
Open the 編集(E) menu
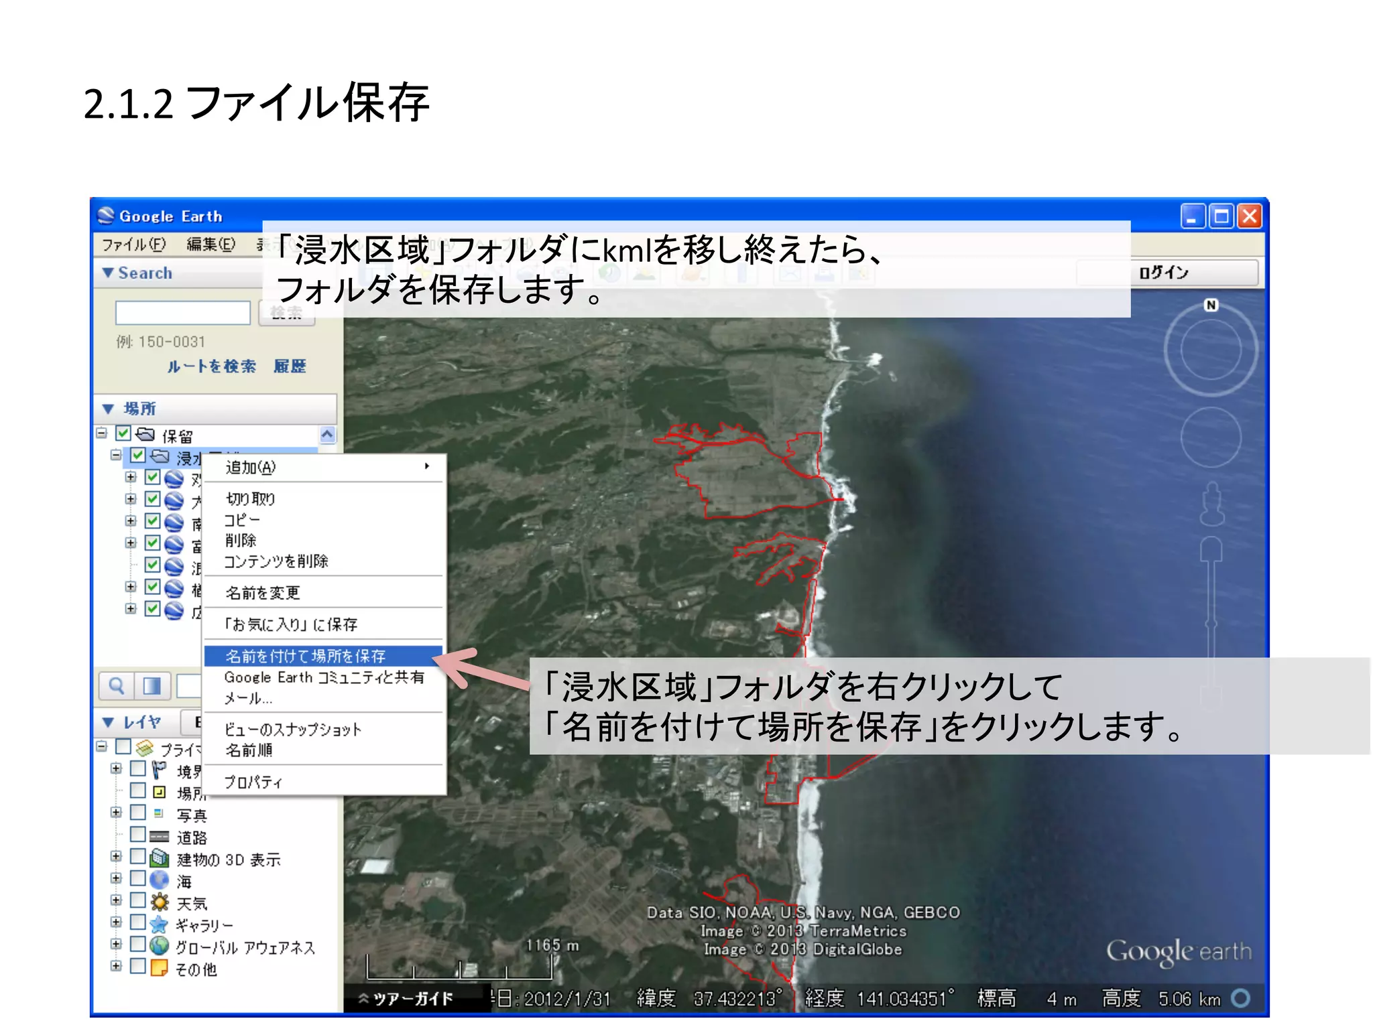coord(211,245)
